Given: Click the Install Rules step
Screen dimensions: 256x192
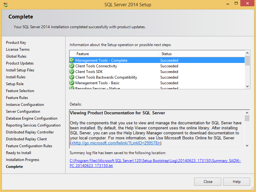Looking at the screenshot, I should 16,77.
